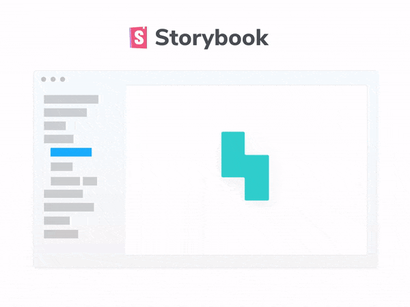Select the long gray bar third from bottom
Image resolution: width=410 pixels, height=307 pixels.
tap(69, 207)
